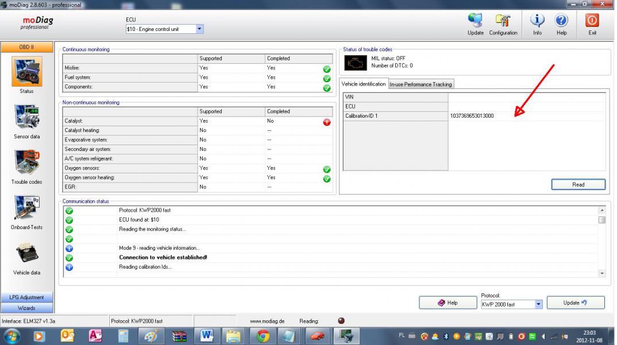Select the OBD II sidebar group
This screenshot has height=345, width=617.
(x=27, y=47)
